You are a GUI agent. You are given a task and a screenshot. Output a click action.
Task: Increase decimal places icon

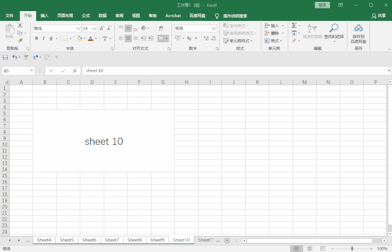(206, 39)
